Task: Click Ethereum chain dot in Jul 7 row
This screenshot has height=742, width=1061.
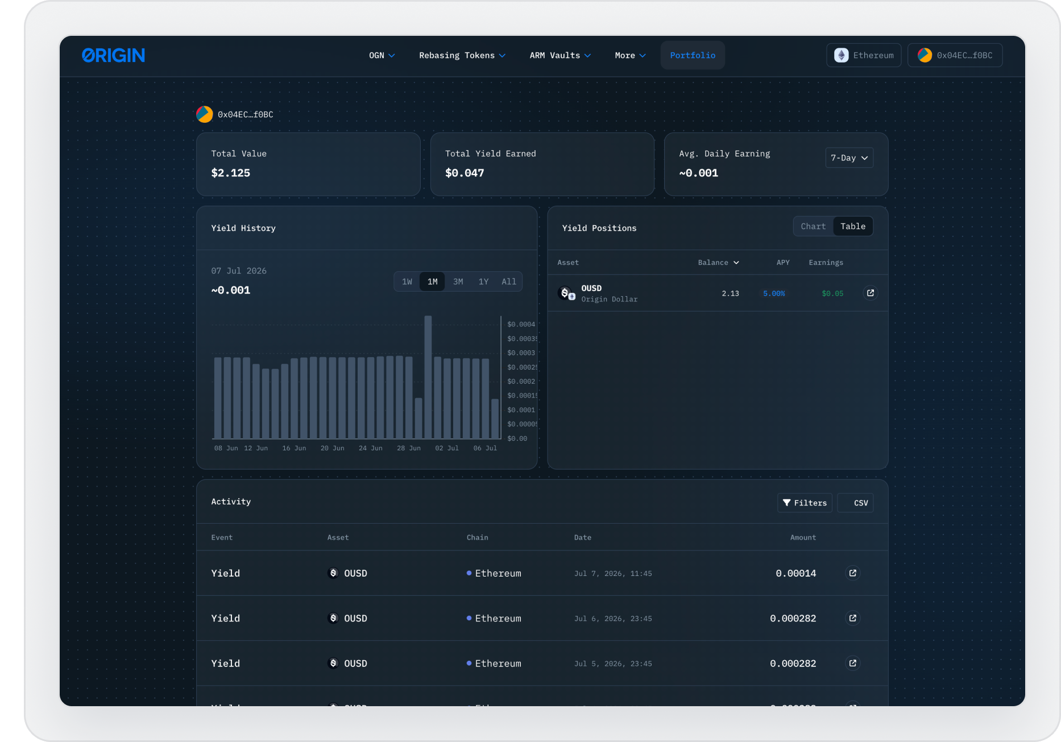Action: [x=469, y=573]
